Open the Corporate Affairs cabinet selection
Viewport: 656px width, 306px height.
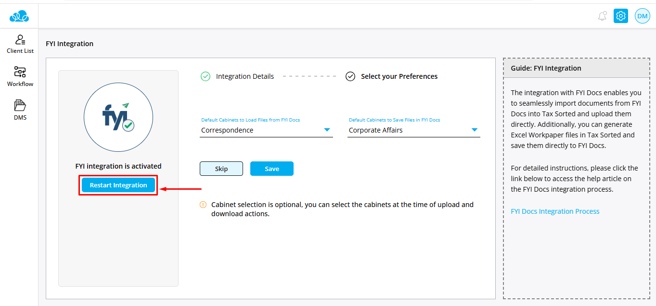[414, 130]
